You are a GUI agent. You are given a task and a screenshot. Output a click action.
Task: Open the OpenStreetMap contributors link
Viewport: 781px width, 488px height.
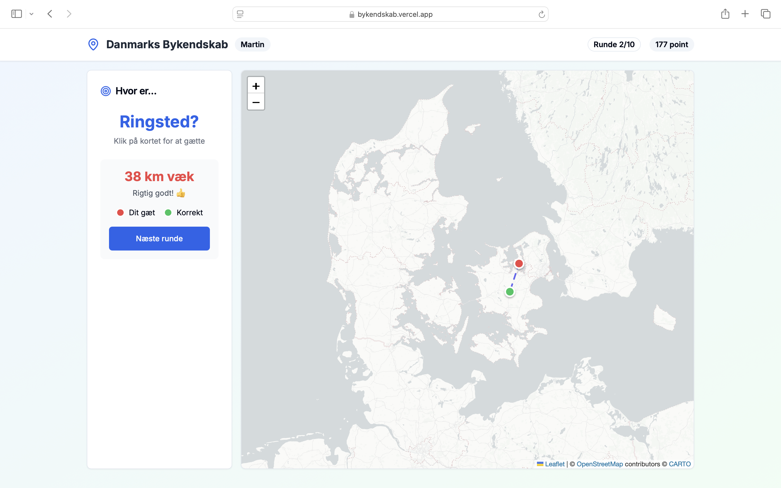click(x=600, y=464)
